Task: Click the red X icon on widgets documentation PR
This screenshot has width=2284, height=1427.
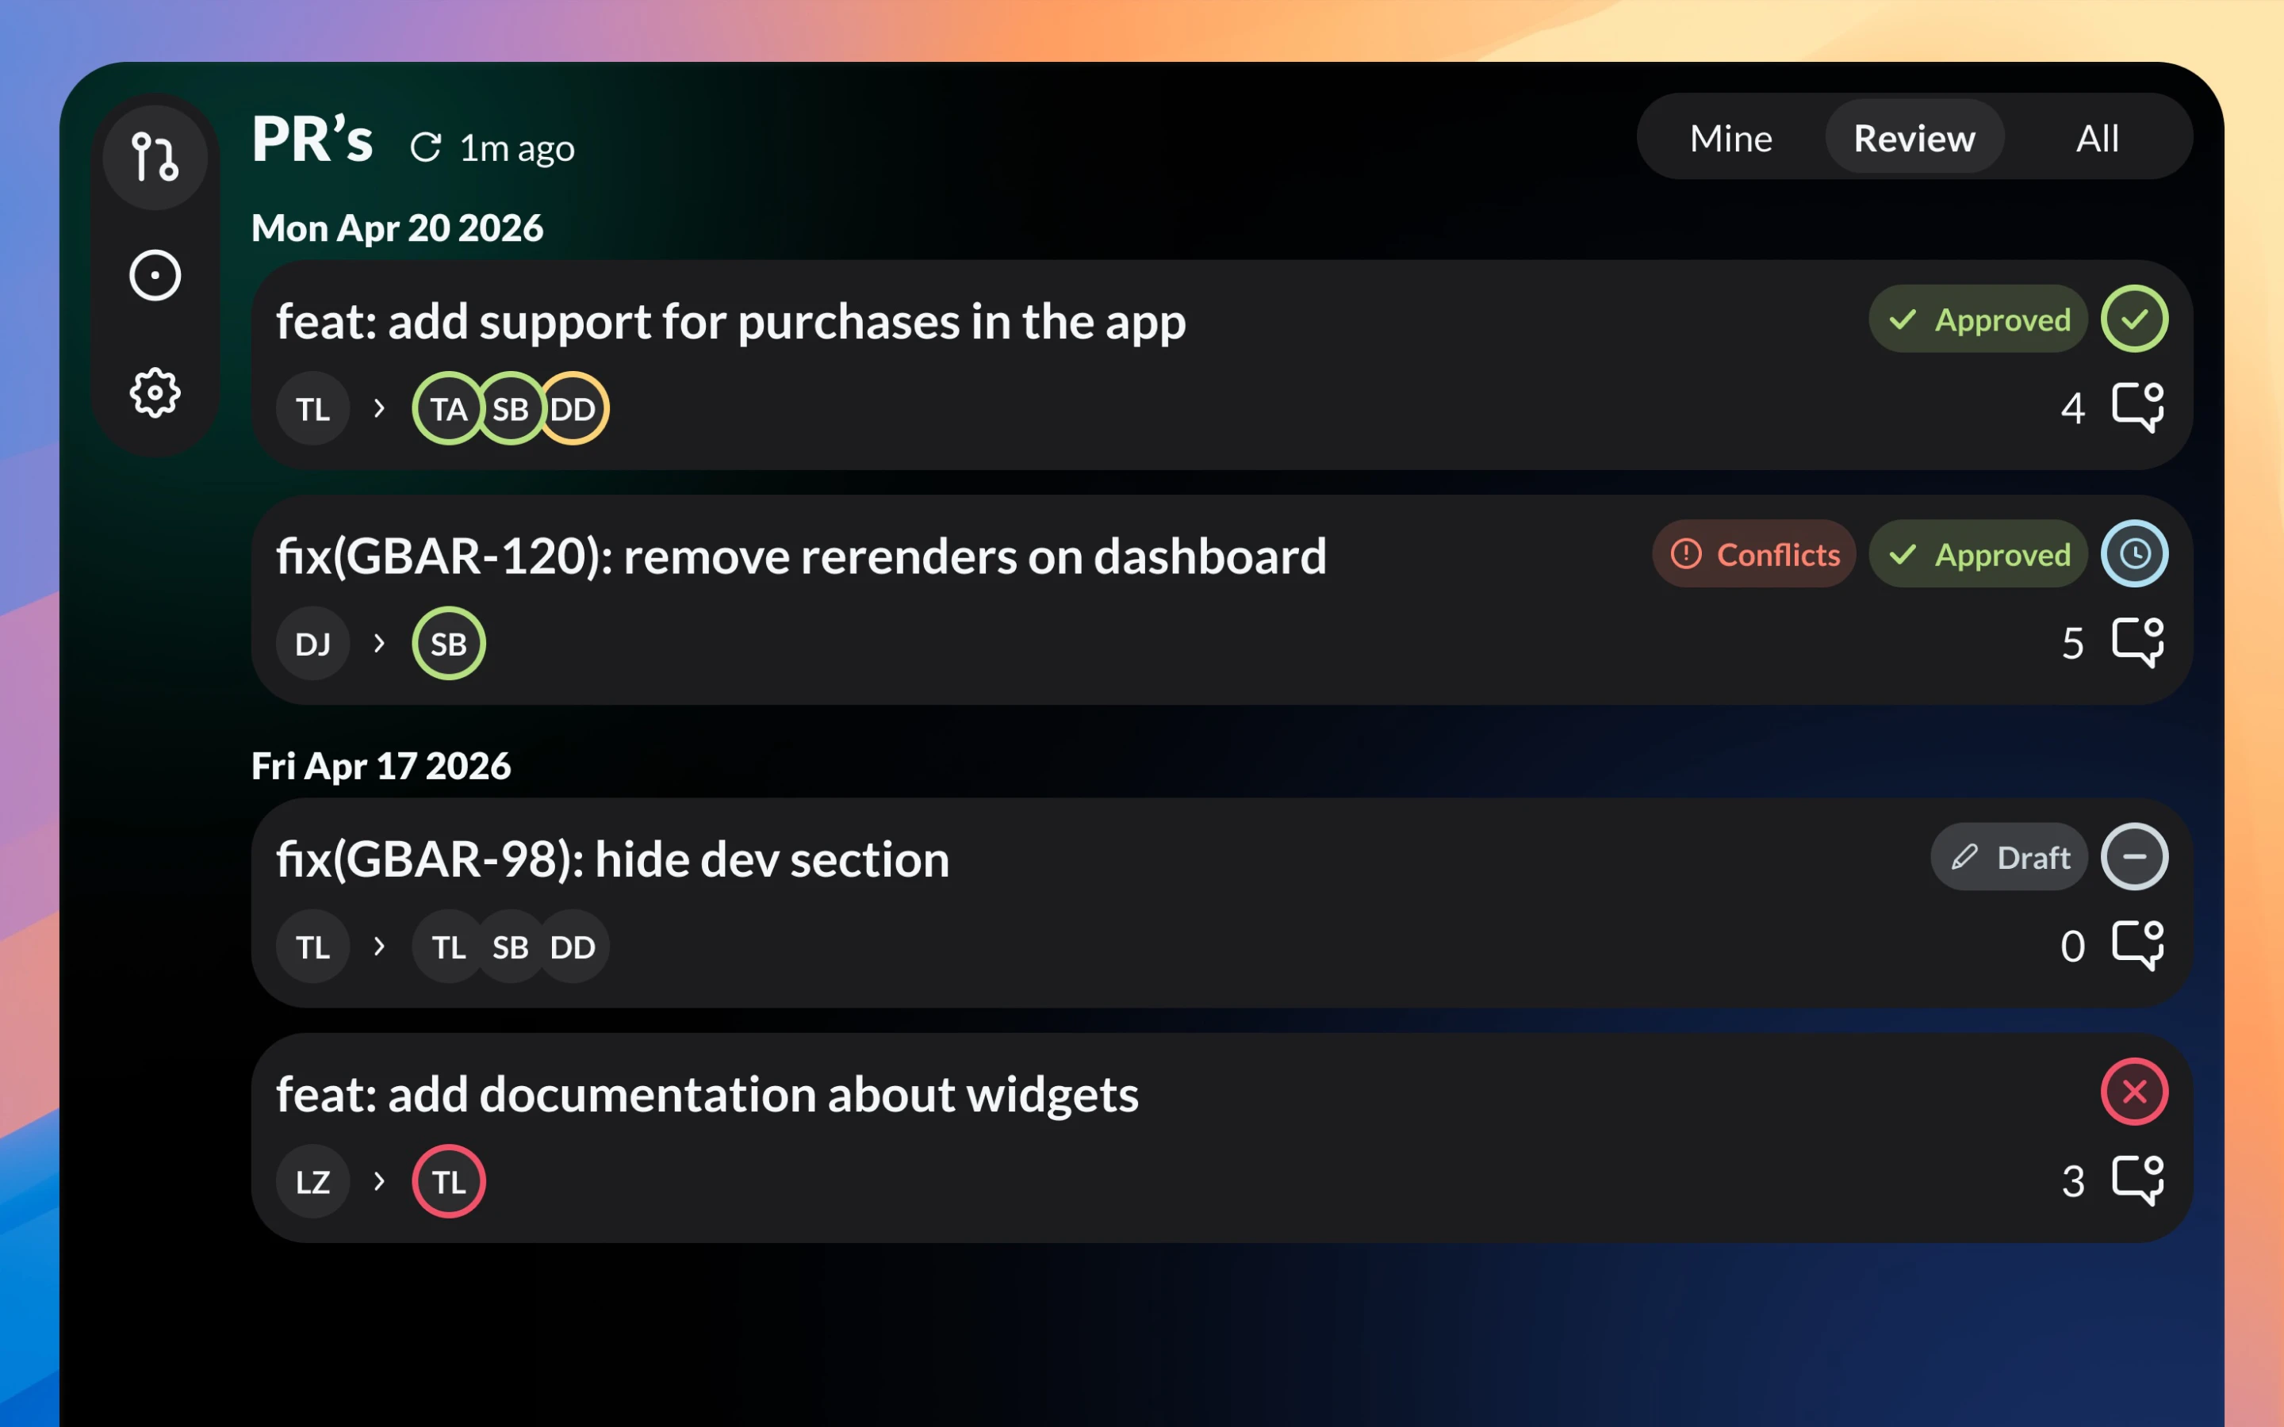Action: point(2135,1092)
